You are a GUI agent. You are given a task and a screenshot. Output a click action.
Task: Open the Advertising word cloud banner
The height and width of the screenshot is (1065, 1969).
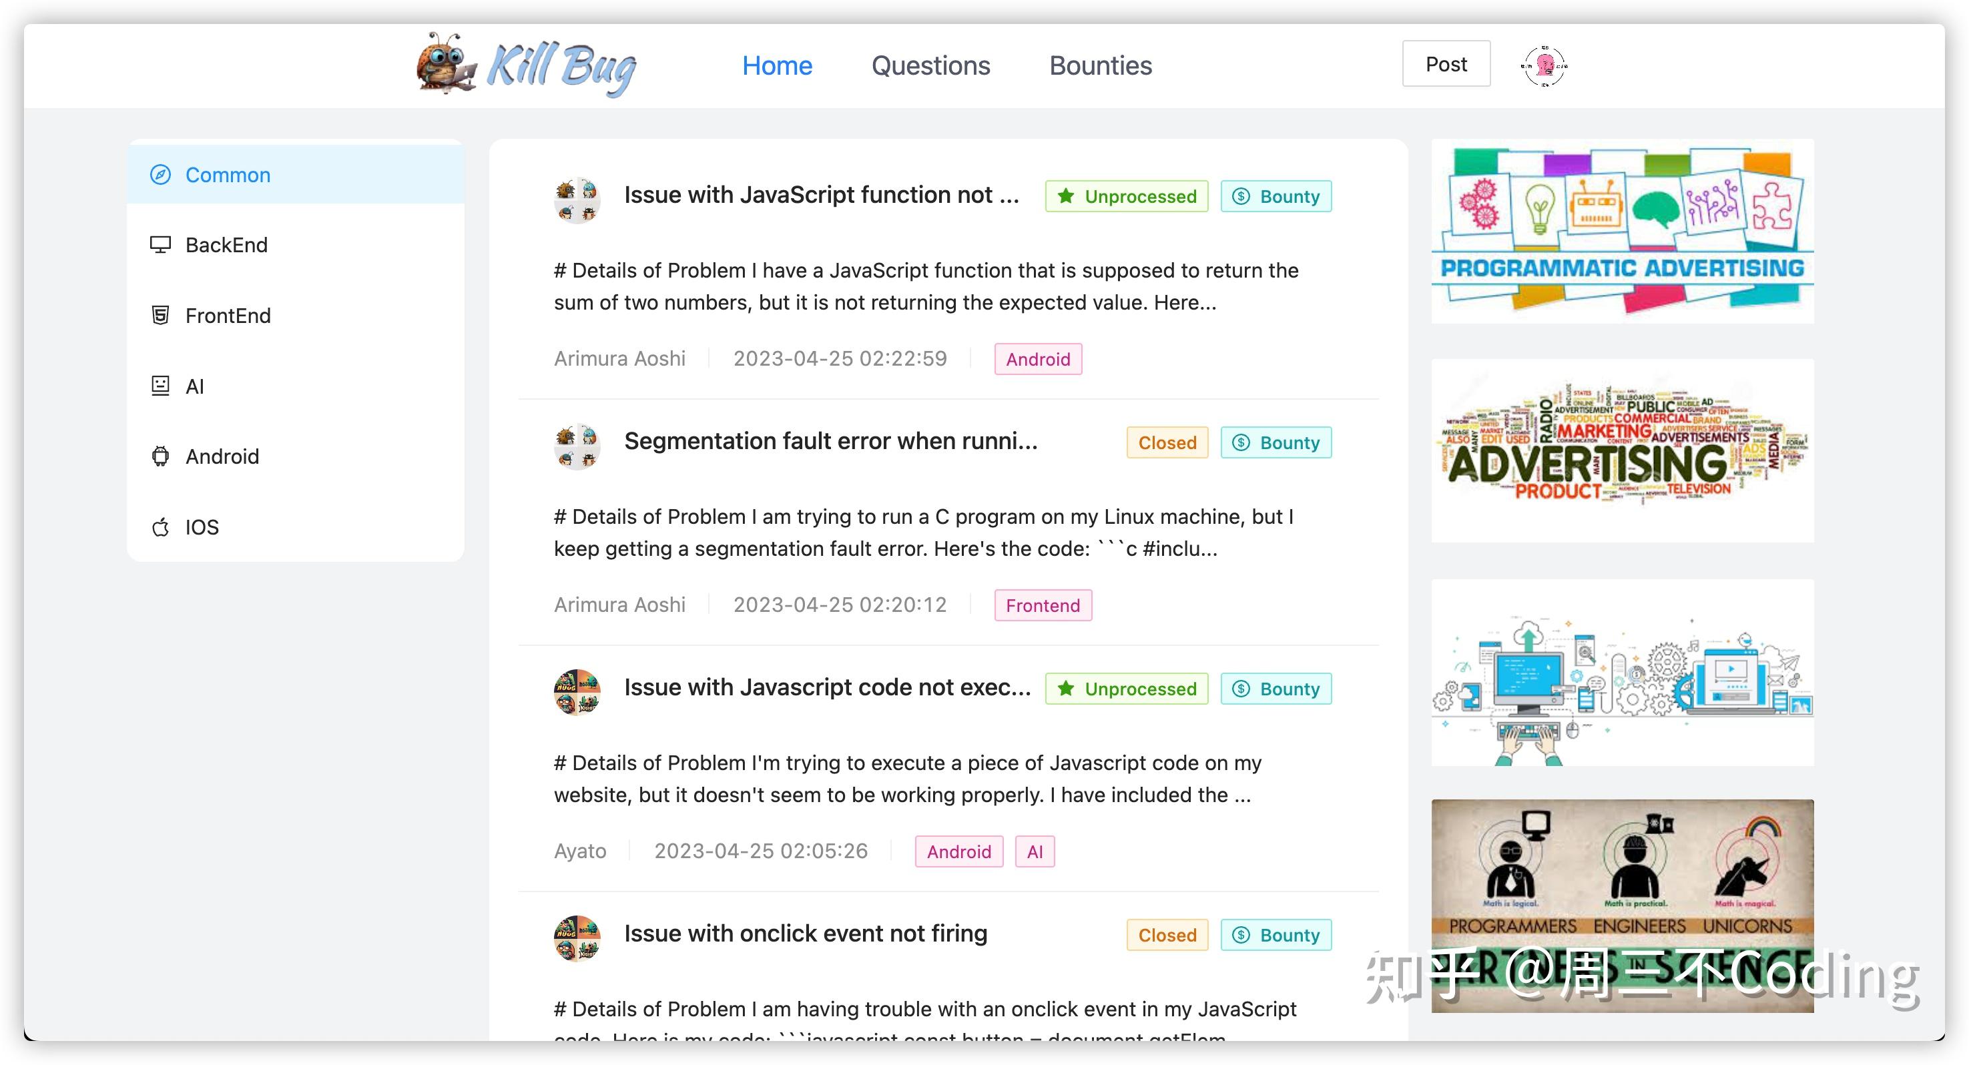(x=1622, y=450)
